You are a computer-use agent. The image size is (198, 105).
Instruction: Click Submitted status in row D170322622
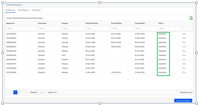(x=162, y=34)
